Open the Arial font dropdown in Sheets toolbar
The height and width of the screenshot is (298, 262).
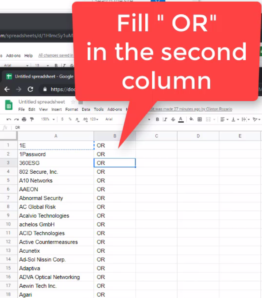coord(128,119)
